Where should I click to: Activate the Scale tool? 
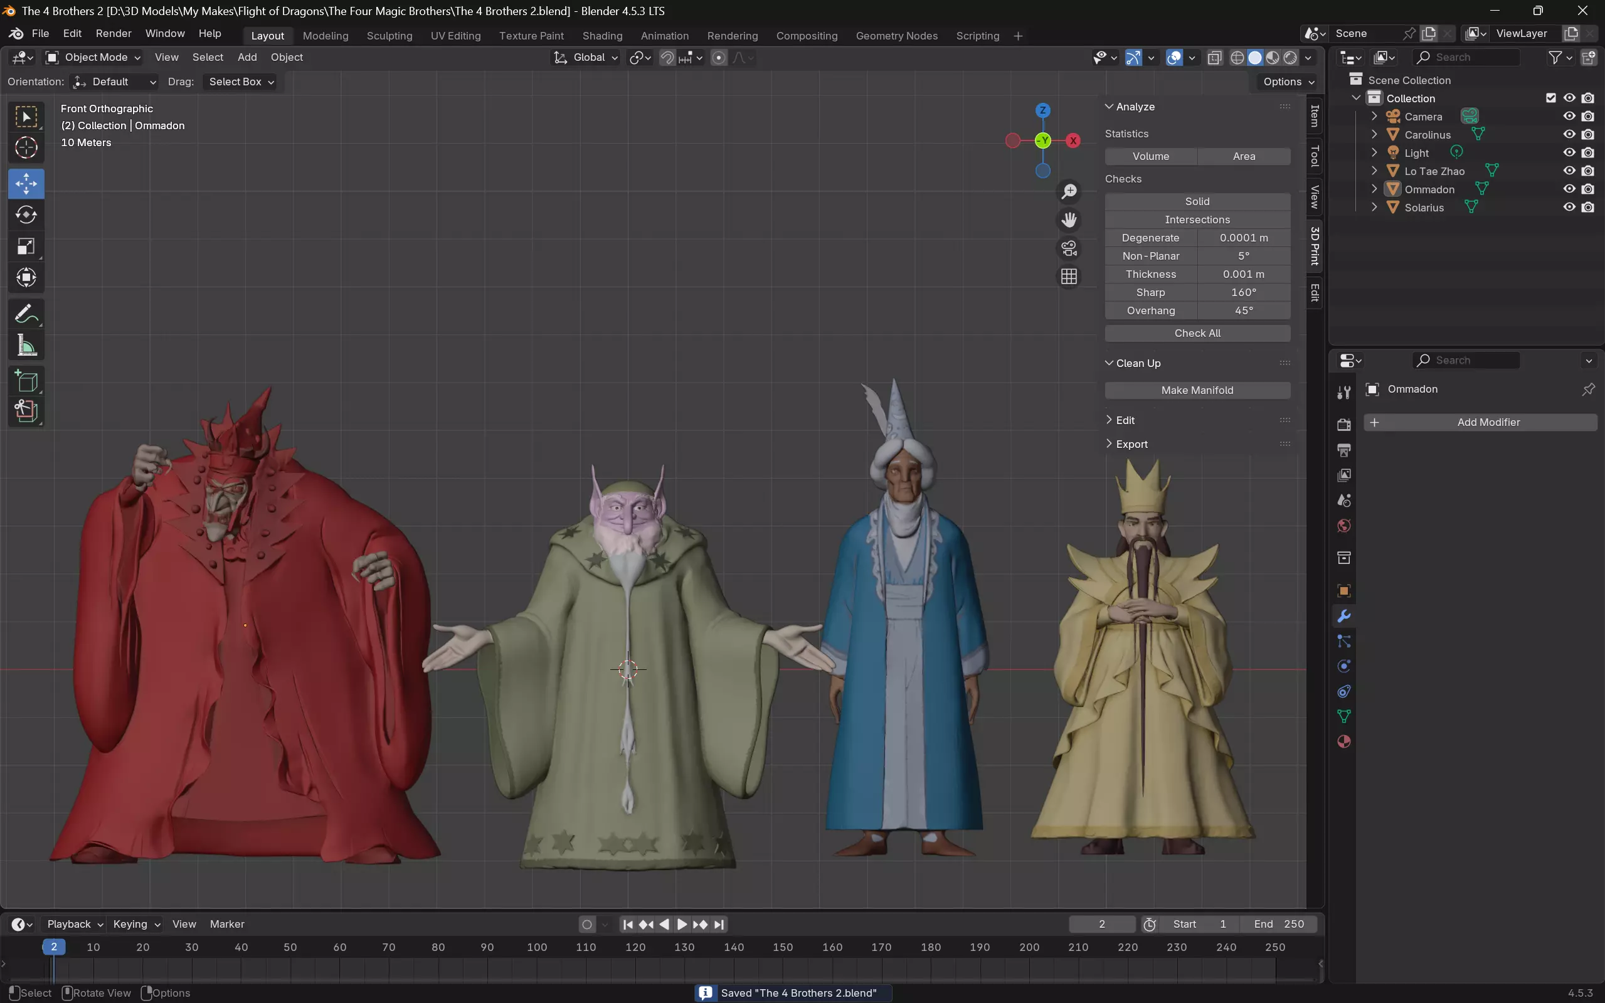coord(26,246)
